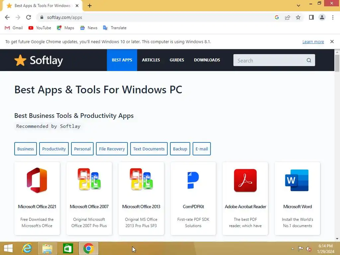Filter by the Business tag
340x255 pixels.
tap(26, 149)
